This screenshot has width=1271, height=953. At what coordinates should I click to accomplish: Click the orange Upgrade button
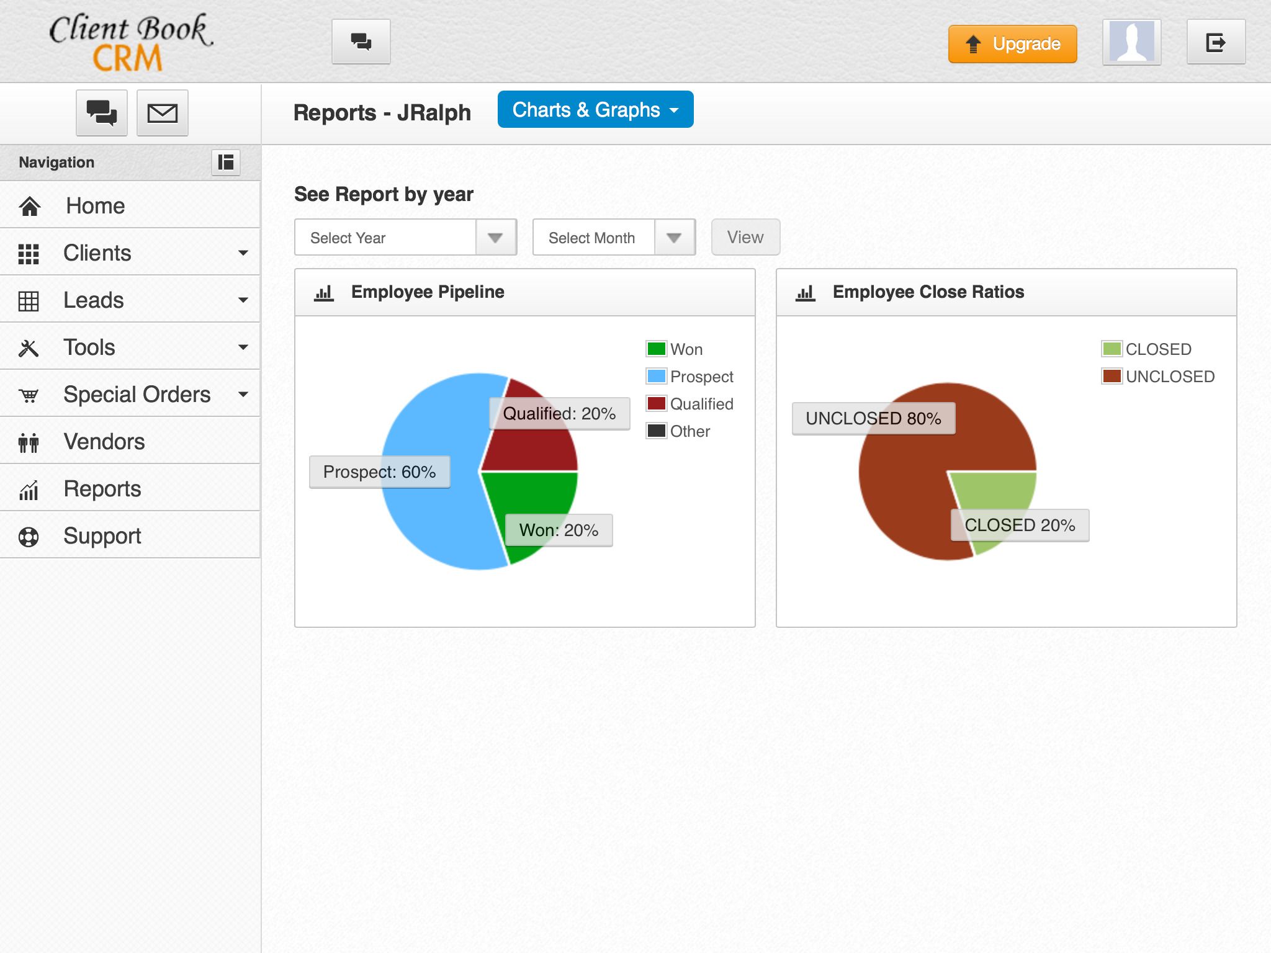tap(1012, 44)
